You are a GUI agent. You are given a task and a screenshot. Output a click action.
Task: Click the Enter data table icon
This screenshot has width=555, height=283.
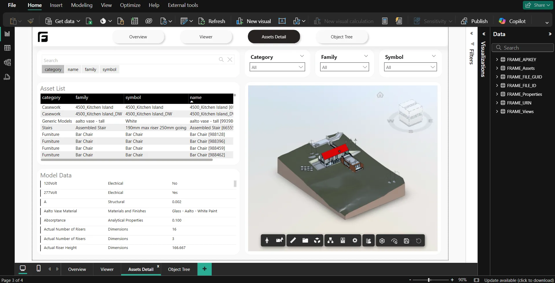(134, 21)
